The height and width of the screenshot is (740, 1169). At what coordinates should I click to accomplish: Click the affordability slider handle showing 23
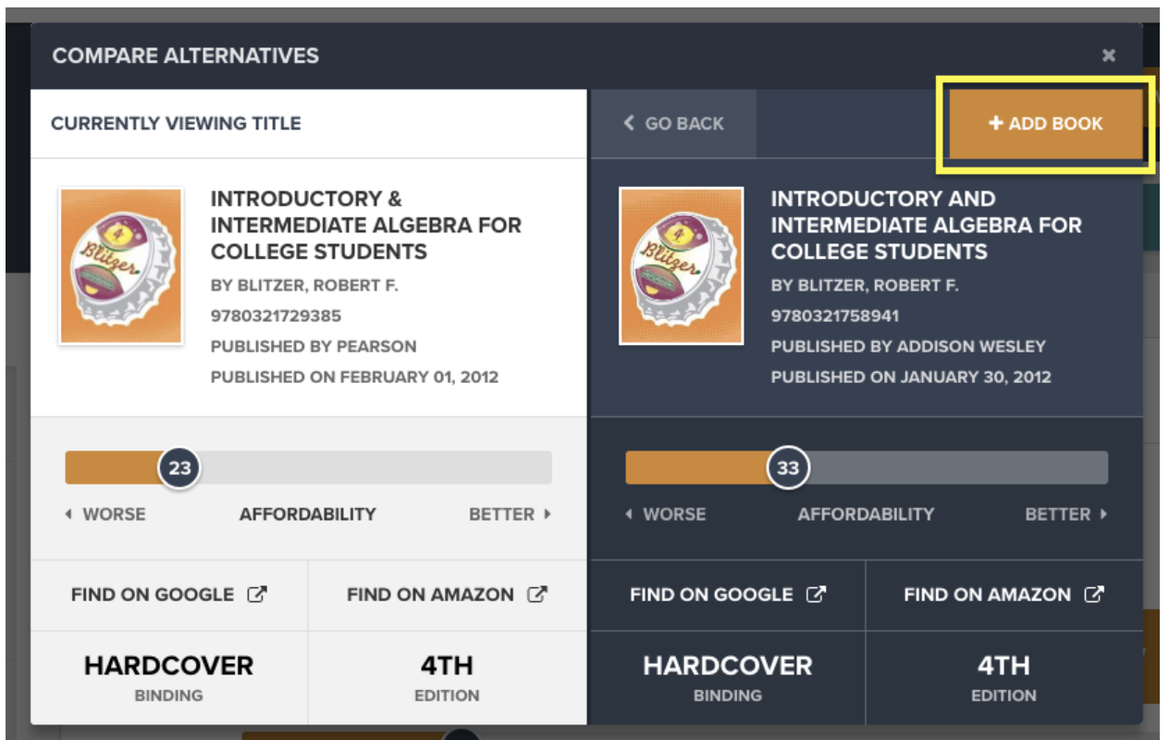click(179, 468)
